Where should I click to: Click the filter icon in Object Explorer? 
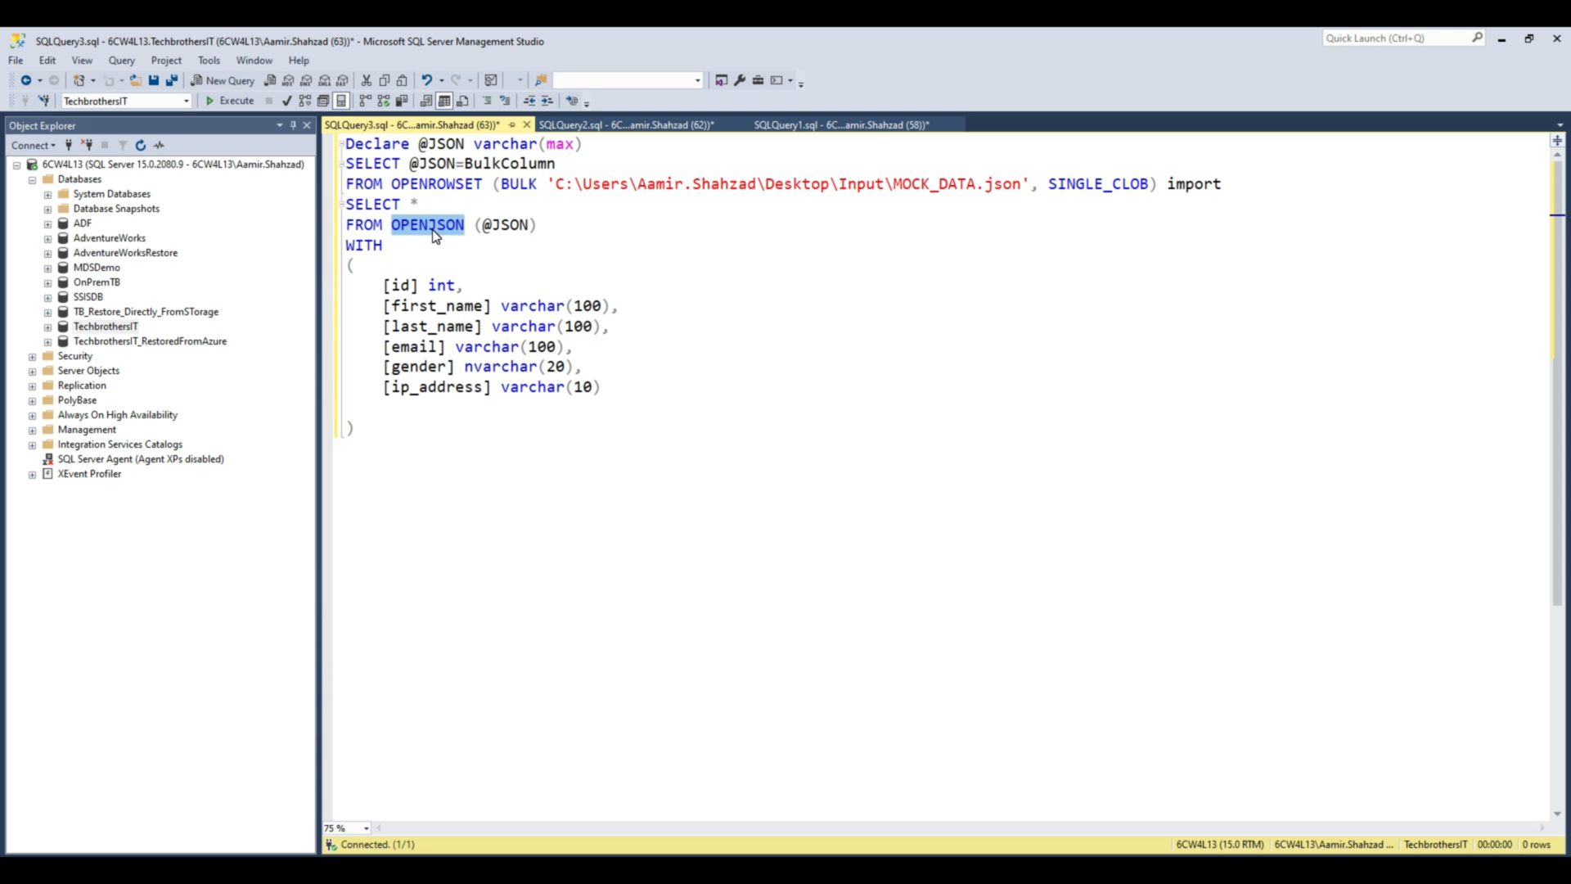pyautogui.click(x=123, y=145)
